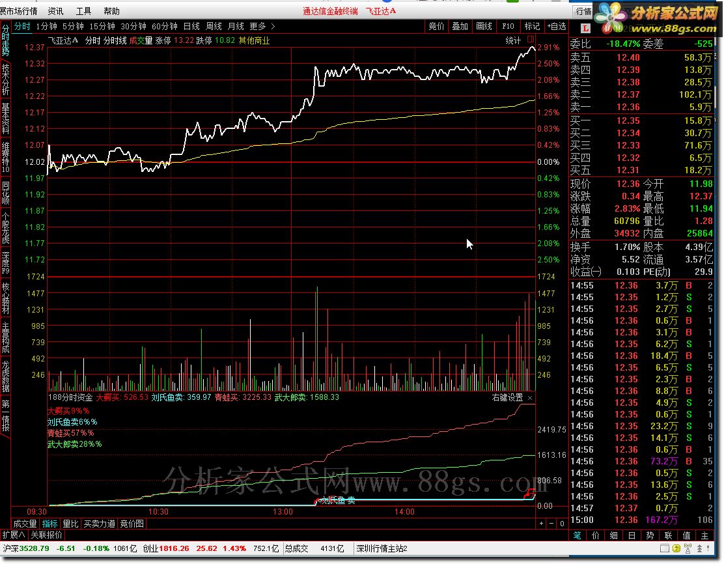Select the 联 tab in right panel
The width and height of the screenshot is (724, 564).
coord(668,535)
